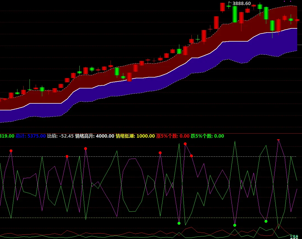Image resolution: width=302 pixels, height=239 pixels.
Task: Click the 情绪低潮: 1000.00 label
Action: (135, 136)
